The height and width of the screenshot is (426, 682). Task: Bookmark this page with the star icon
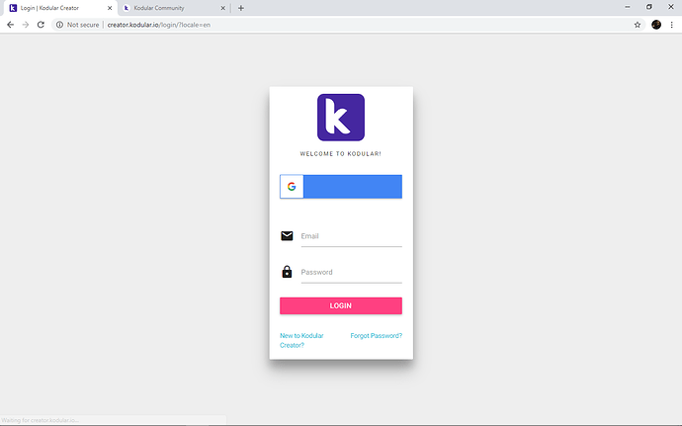pos(638,25)
